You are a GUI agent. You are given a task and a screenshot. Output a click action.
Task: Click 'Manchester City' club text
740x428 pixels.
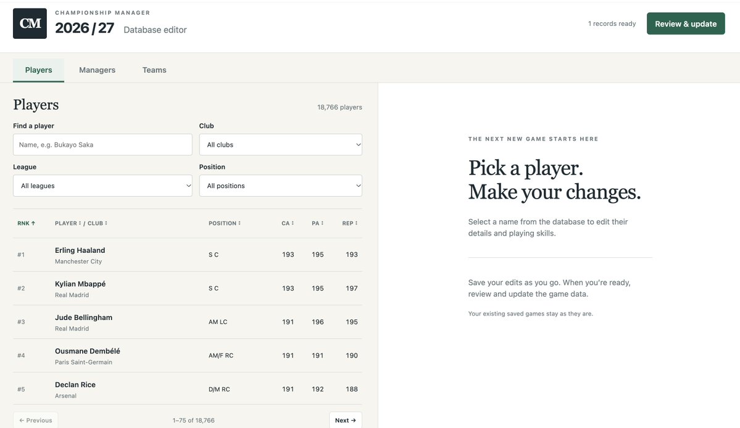78,261
